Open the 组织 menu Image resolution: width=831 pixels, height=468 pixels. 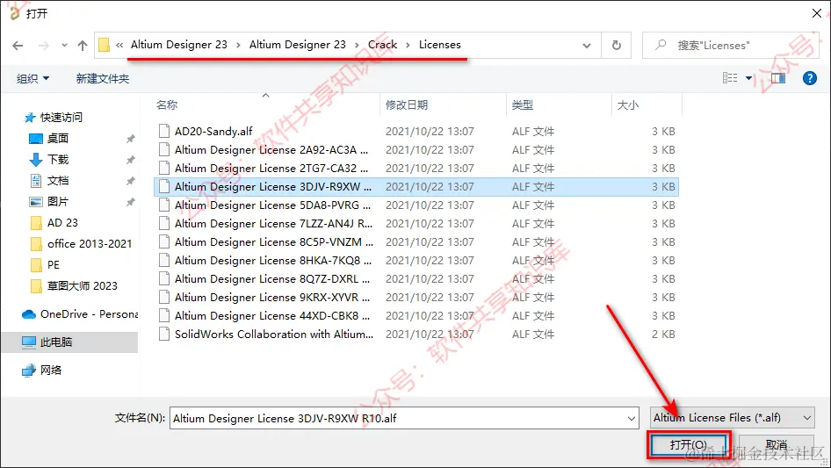(33, 78)
